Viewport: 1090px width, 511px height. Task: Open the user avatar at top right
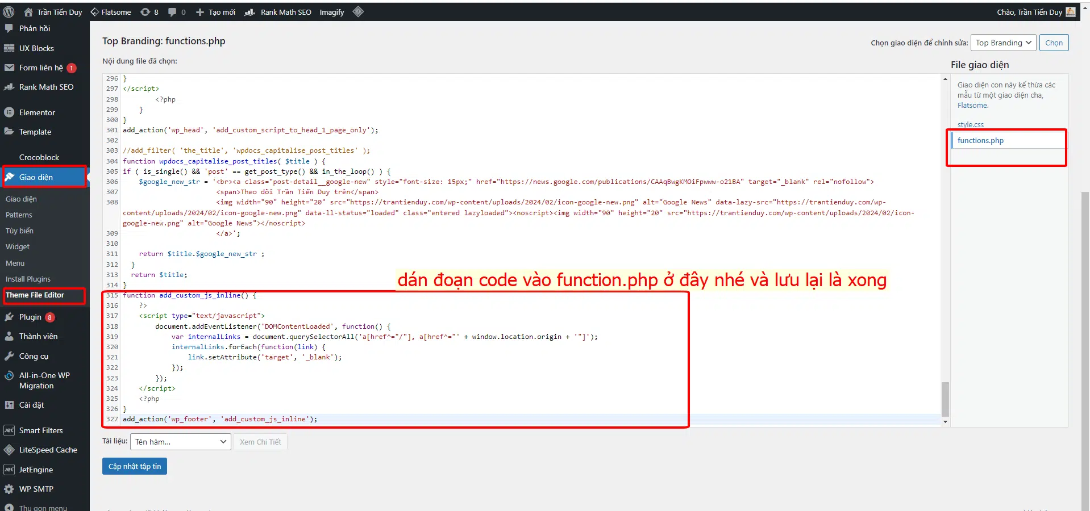coord(1071,12)
